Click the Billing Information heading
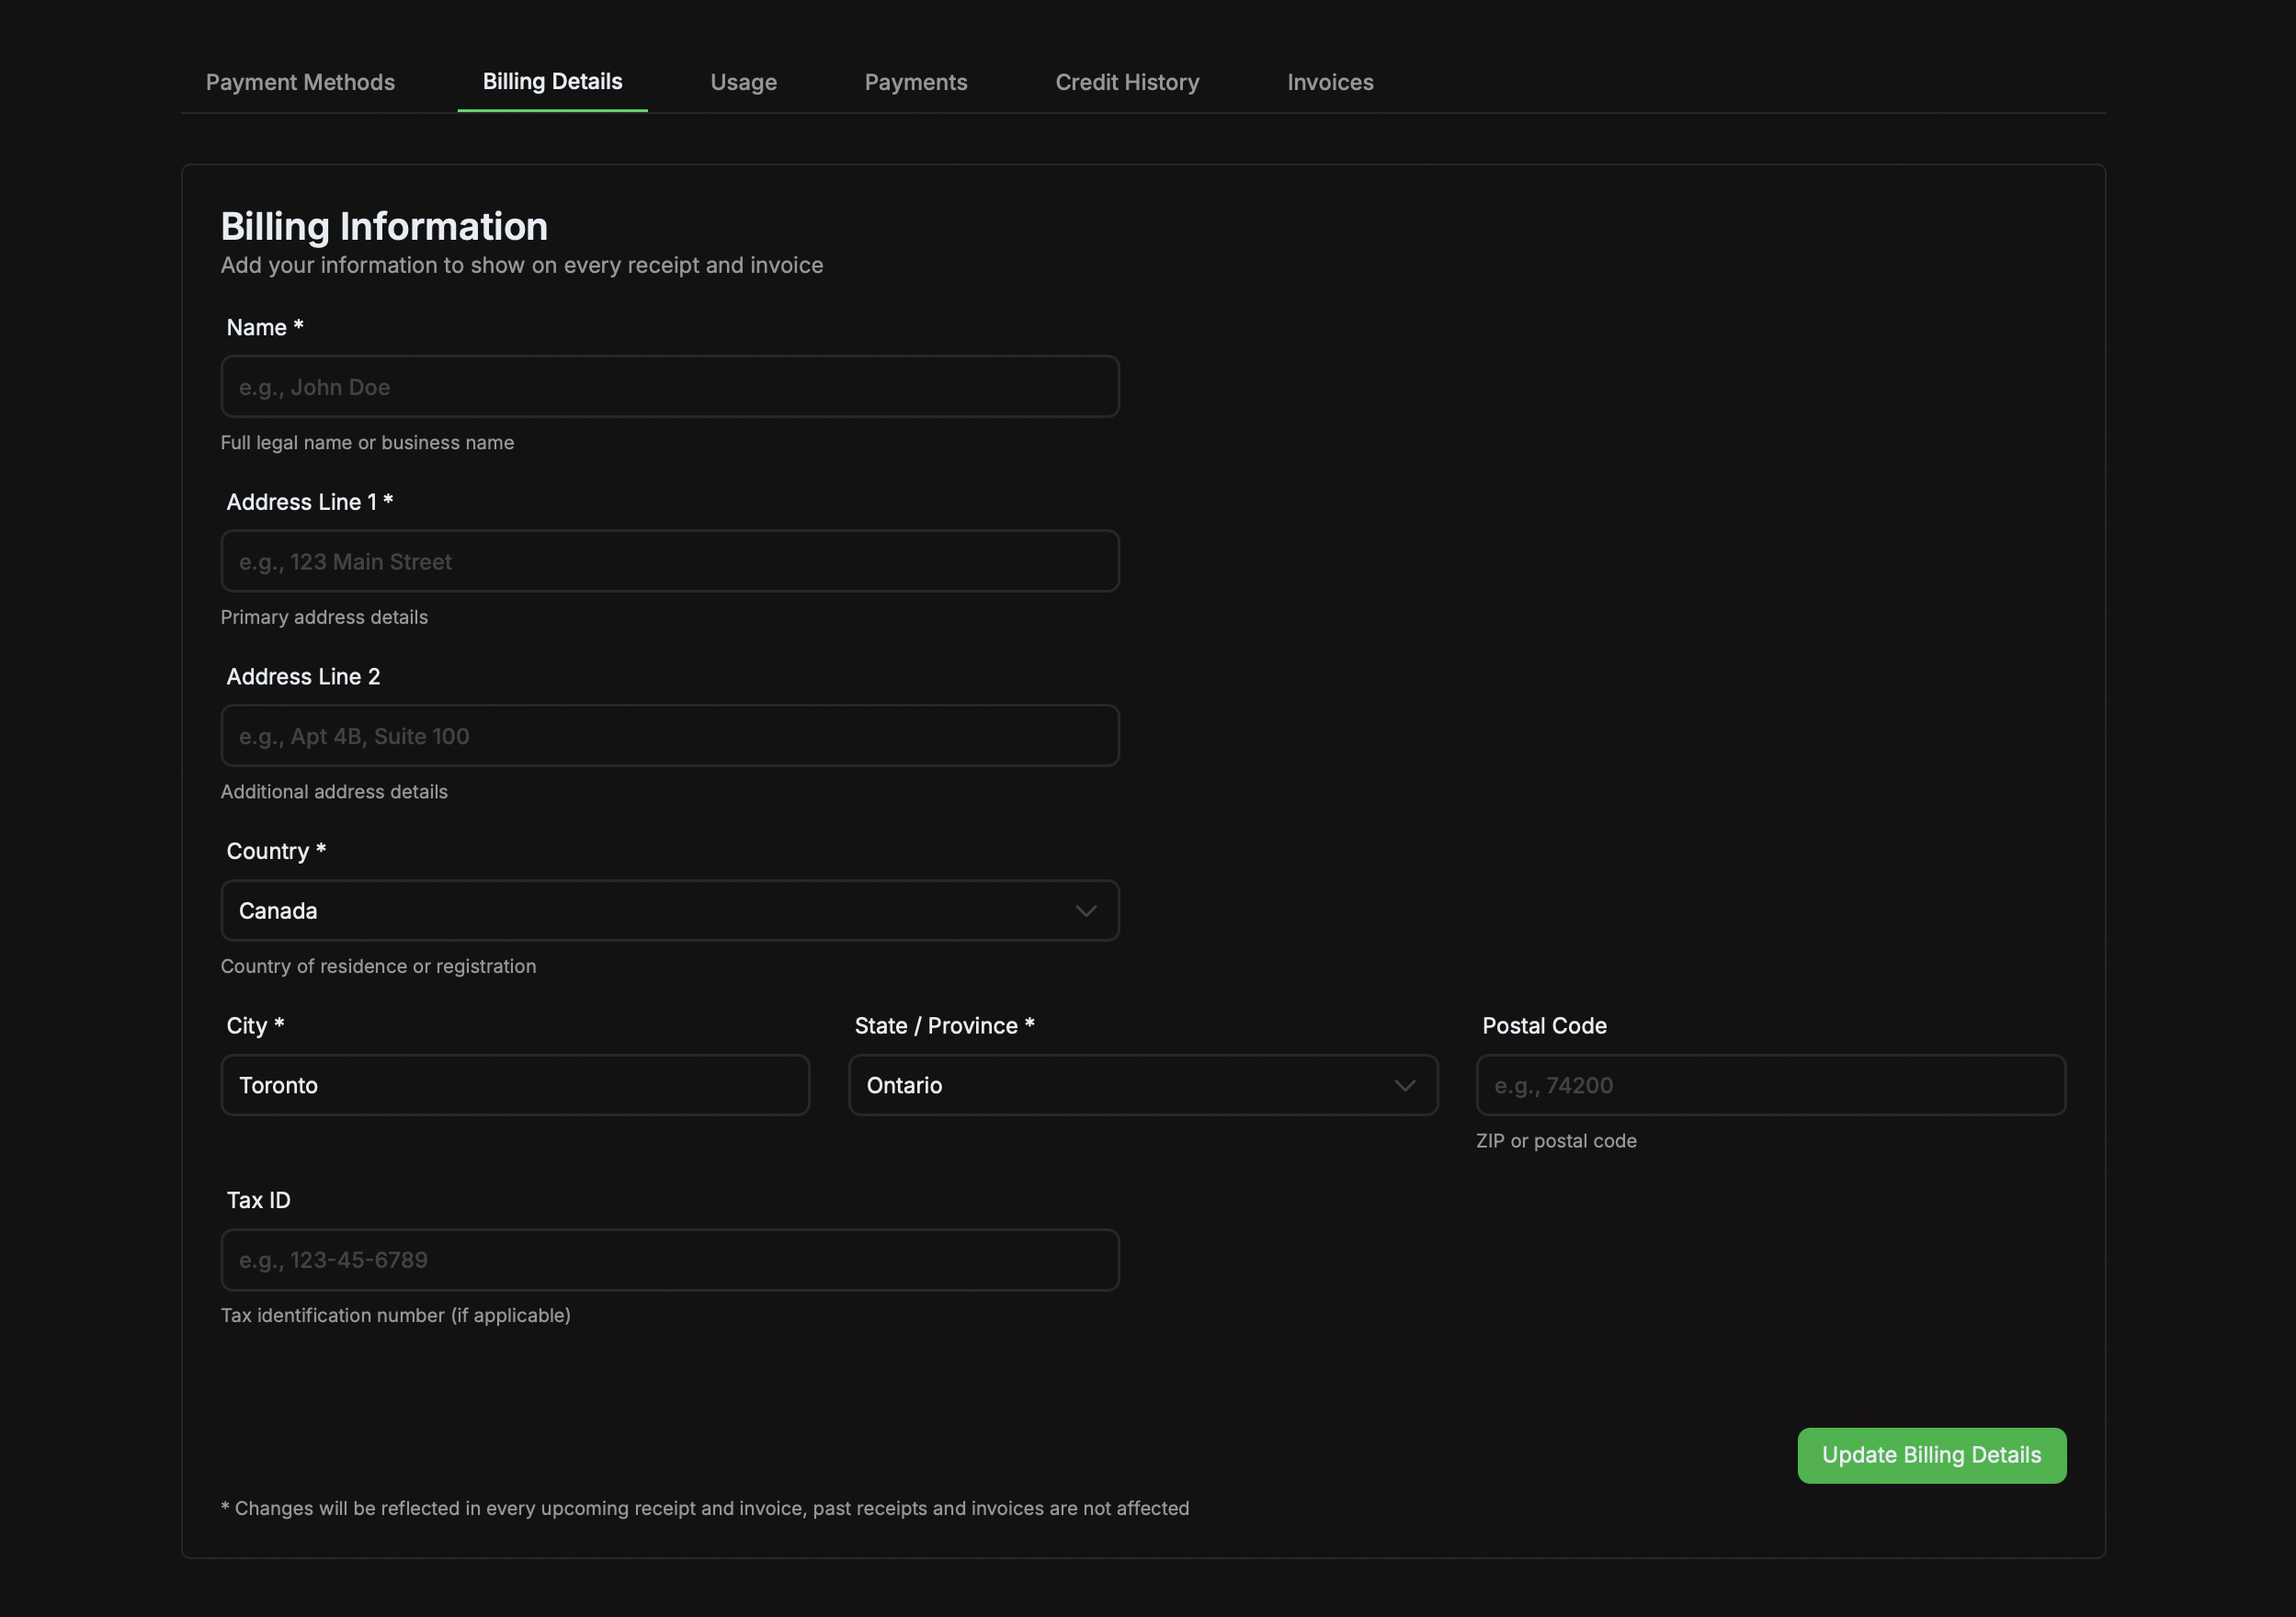Viewport: 2296px width, 1617px height. [x=384, y=227]
